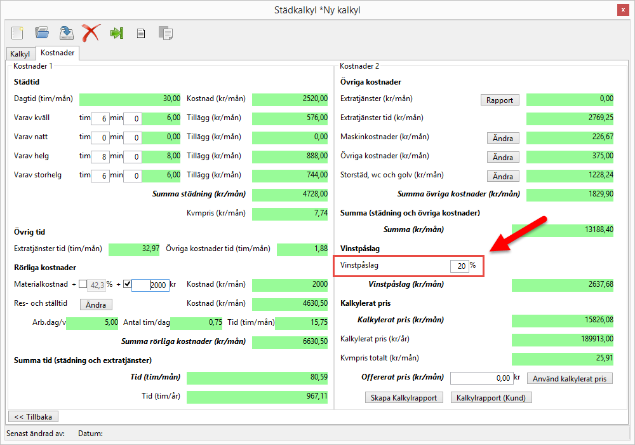The height and width of the screenshot is (445, 635).
Task: Uncheck the Materialkostnad fixed kr checkbox
Action: [x=127, y=285]
